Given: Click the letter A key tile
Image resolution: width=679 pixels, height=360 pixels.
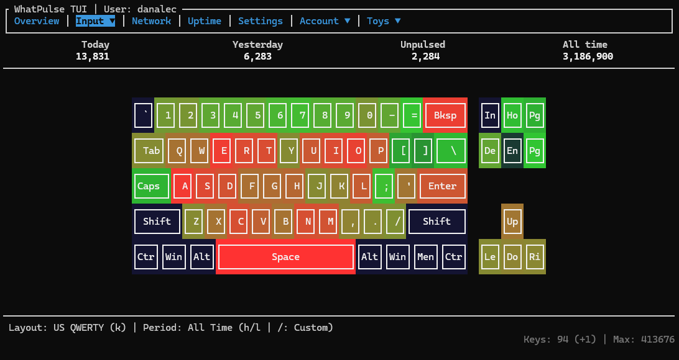Looking at the screenshot, I should [185, 186].
